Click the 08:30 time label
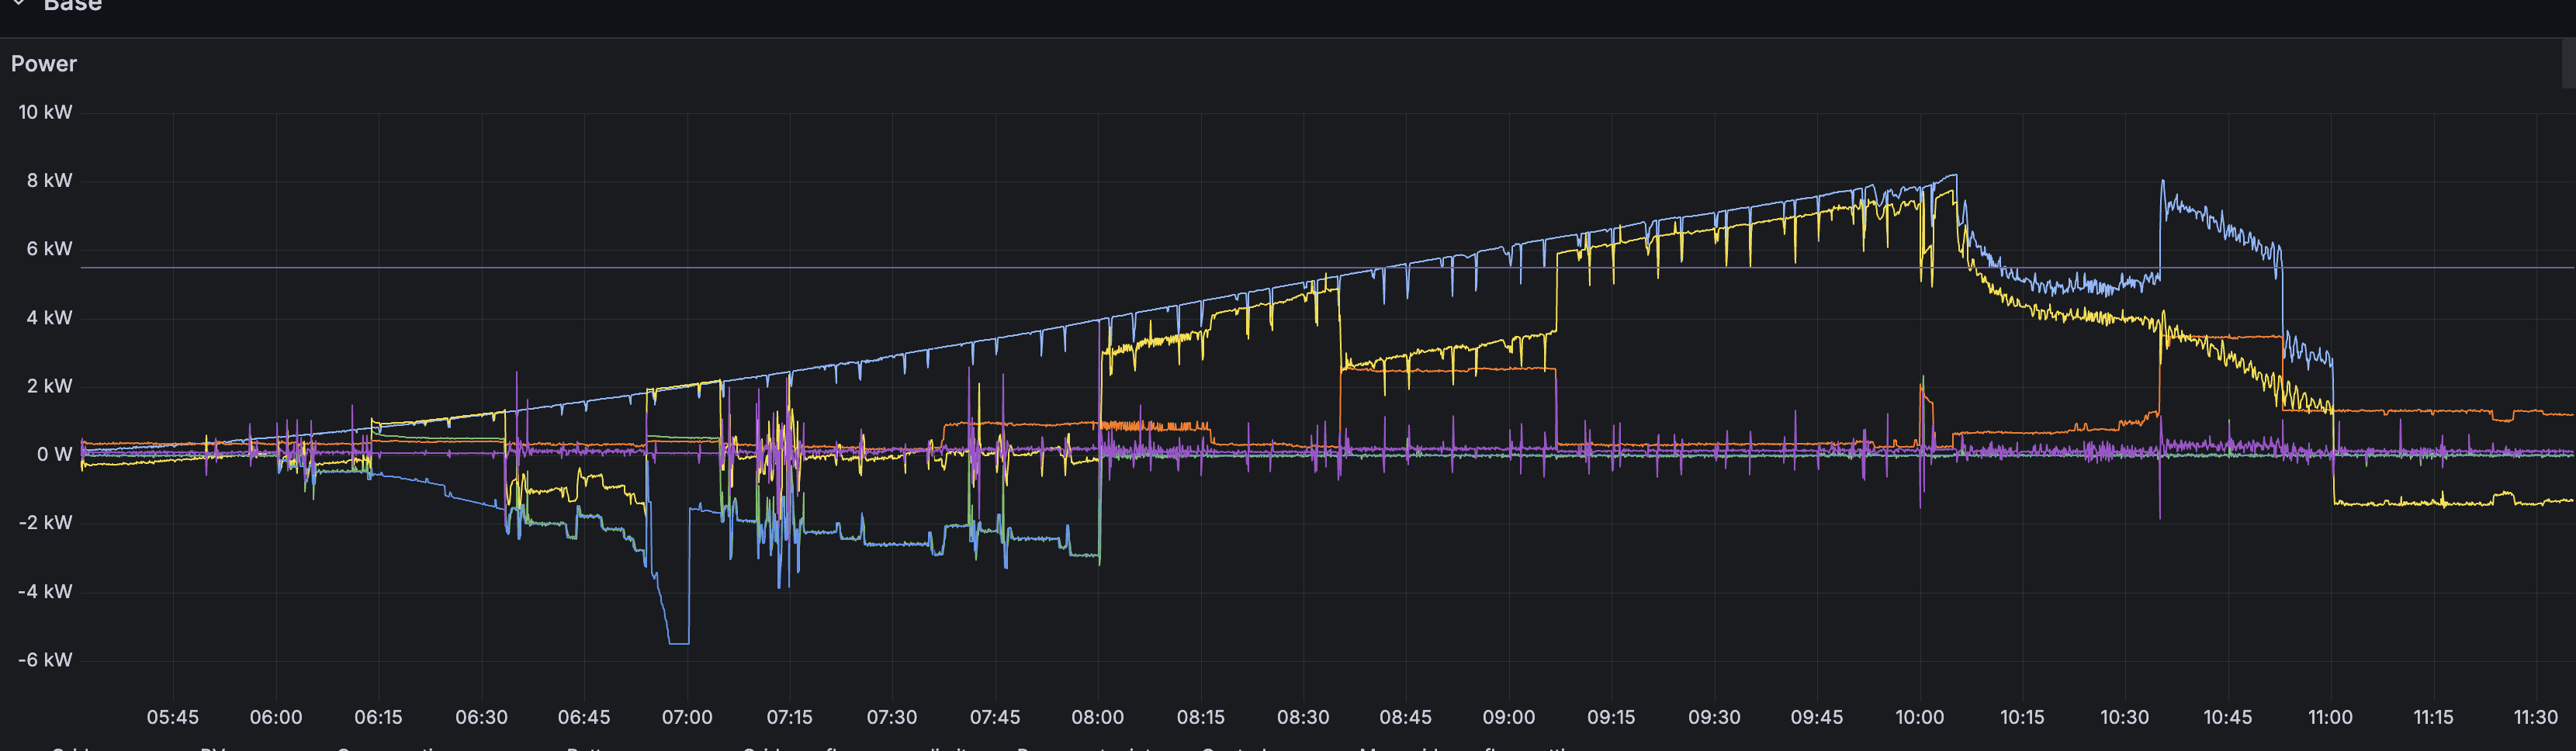The height and width of the screenshot is (751, 2576). 1303,717
